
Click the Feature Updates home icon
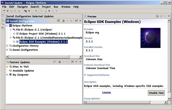click(x=60, y=62)
